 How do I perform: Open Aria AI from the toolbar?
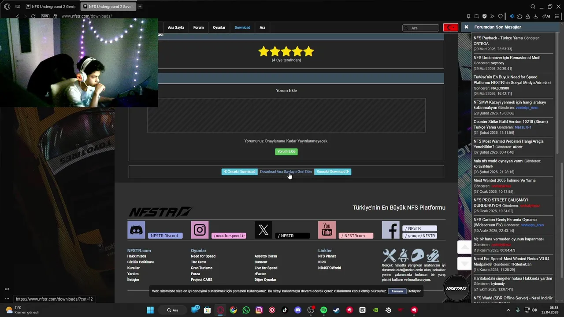click(546, 16)
